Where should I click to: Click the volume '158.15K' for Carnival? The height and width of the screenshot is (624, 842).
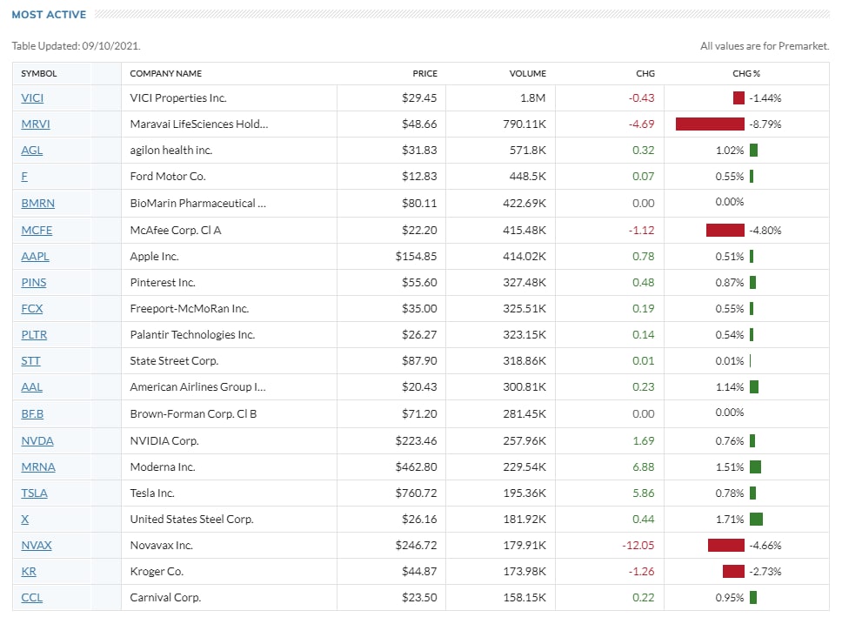[525, 598]
